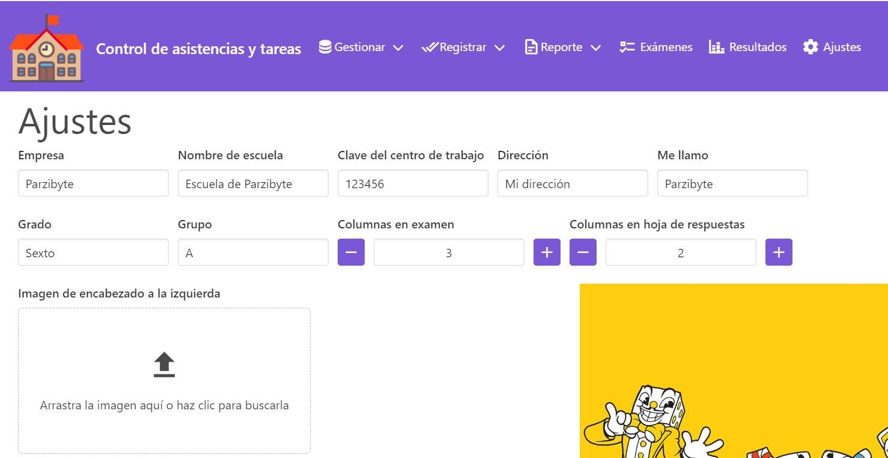Increase Columnas en hoja de respuestas
Image resolution: width=888 pixels, height=458 pixels.
pyautogui.click(x=779, y=252)
